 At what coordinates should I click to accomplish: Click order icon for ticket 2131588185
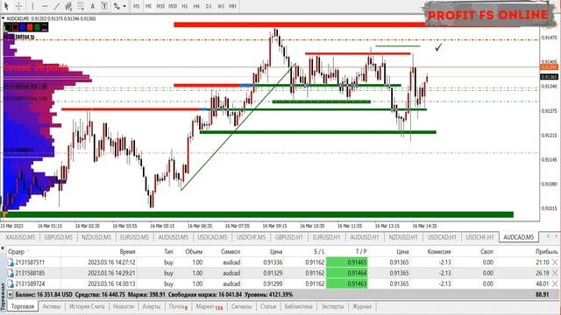[11, 273]
